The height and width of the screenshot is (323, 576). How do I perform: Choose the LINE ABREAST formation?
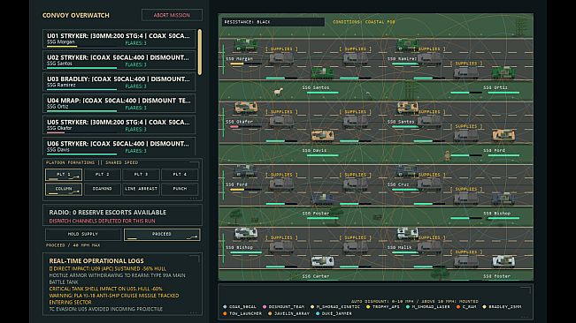tap(141, 189)
